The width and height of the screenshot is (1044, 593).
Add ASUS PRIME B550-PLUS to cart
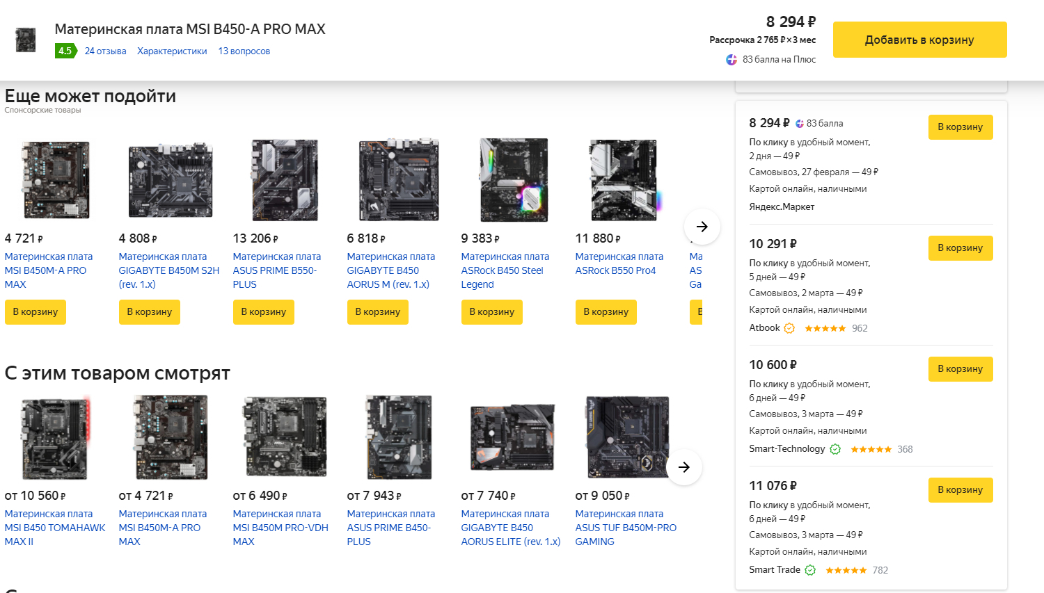point(264,312)
